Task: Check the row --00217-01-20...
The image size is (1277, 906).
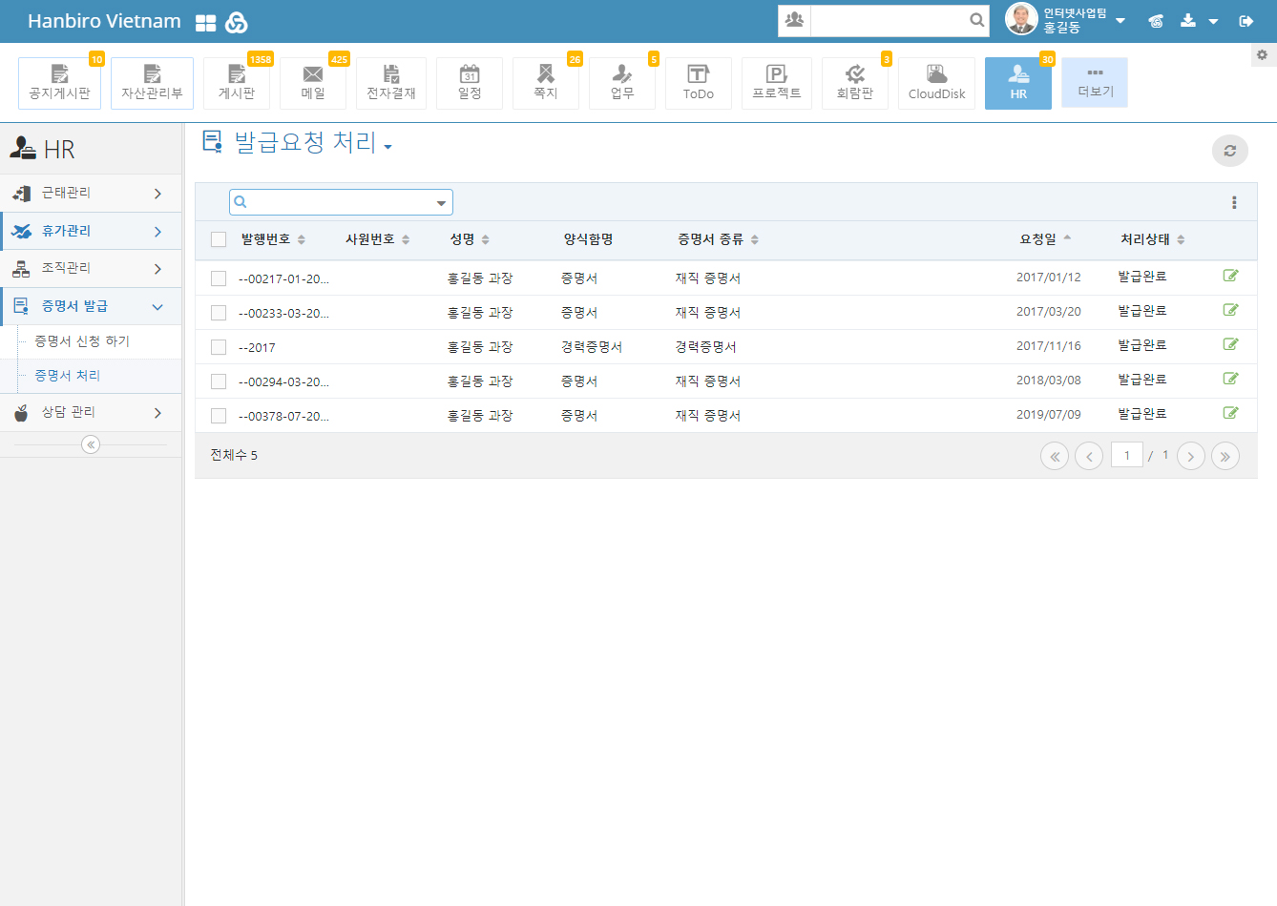Action: pyautogui.click(x=219, y=278)
